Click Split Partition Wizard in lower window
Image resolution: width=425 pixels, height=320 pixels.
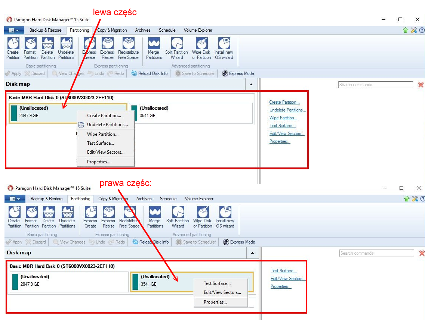[178, 217]
